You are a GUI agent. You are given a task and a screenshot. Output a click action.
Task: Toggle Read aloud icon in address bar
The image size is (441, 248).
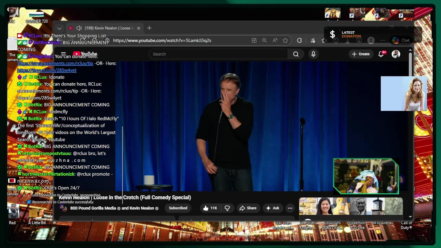(275, 40)
